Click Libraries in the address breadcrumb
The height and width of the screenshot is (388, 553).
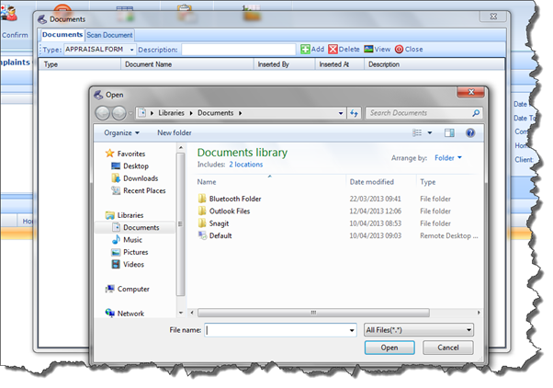(171, 113)
